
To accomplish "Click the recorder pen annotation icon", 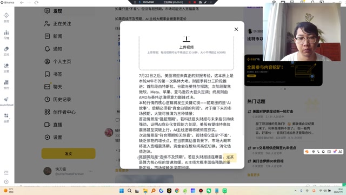I will tap(205, 2).
